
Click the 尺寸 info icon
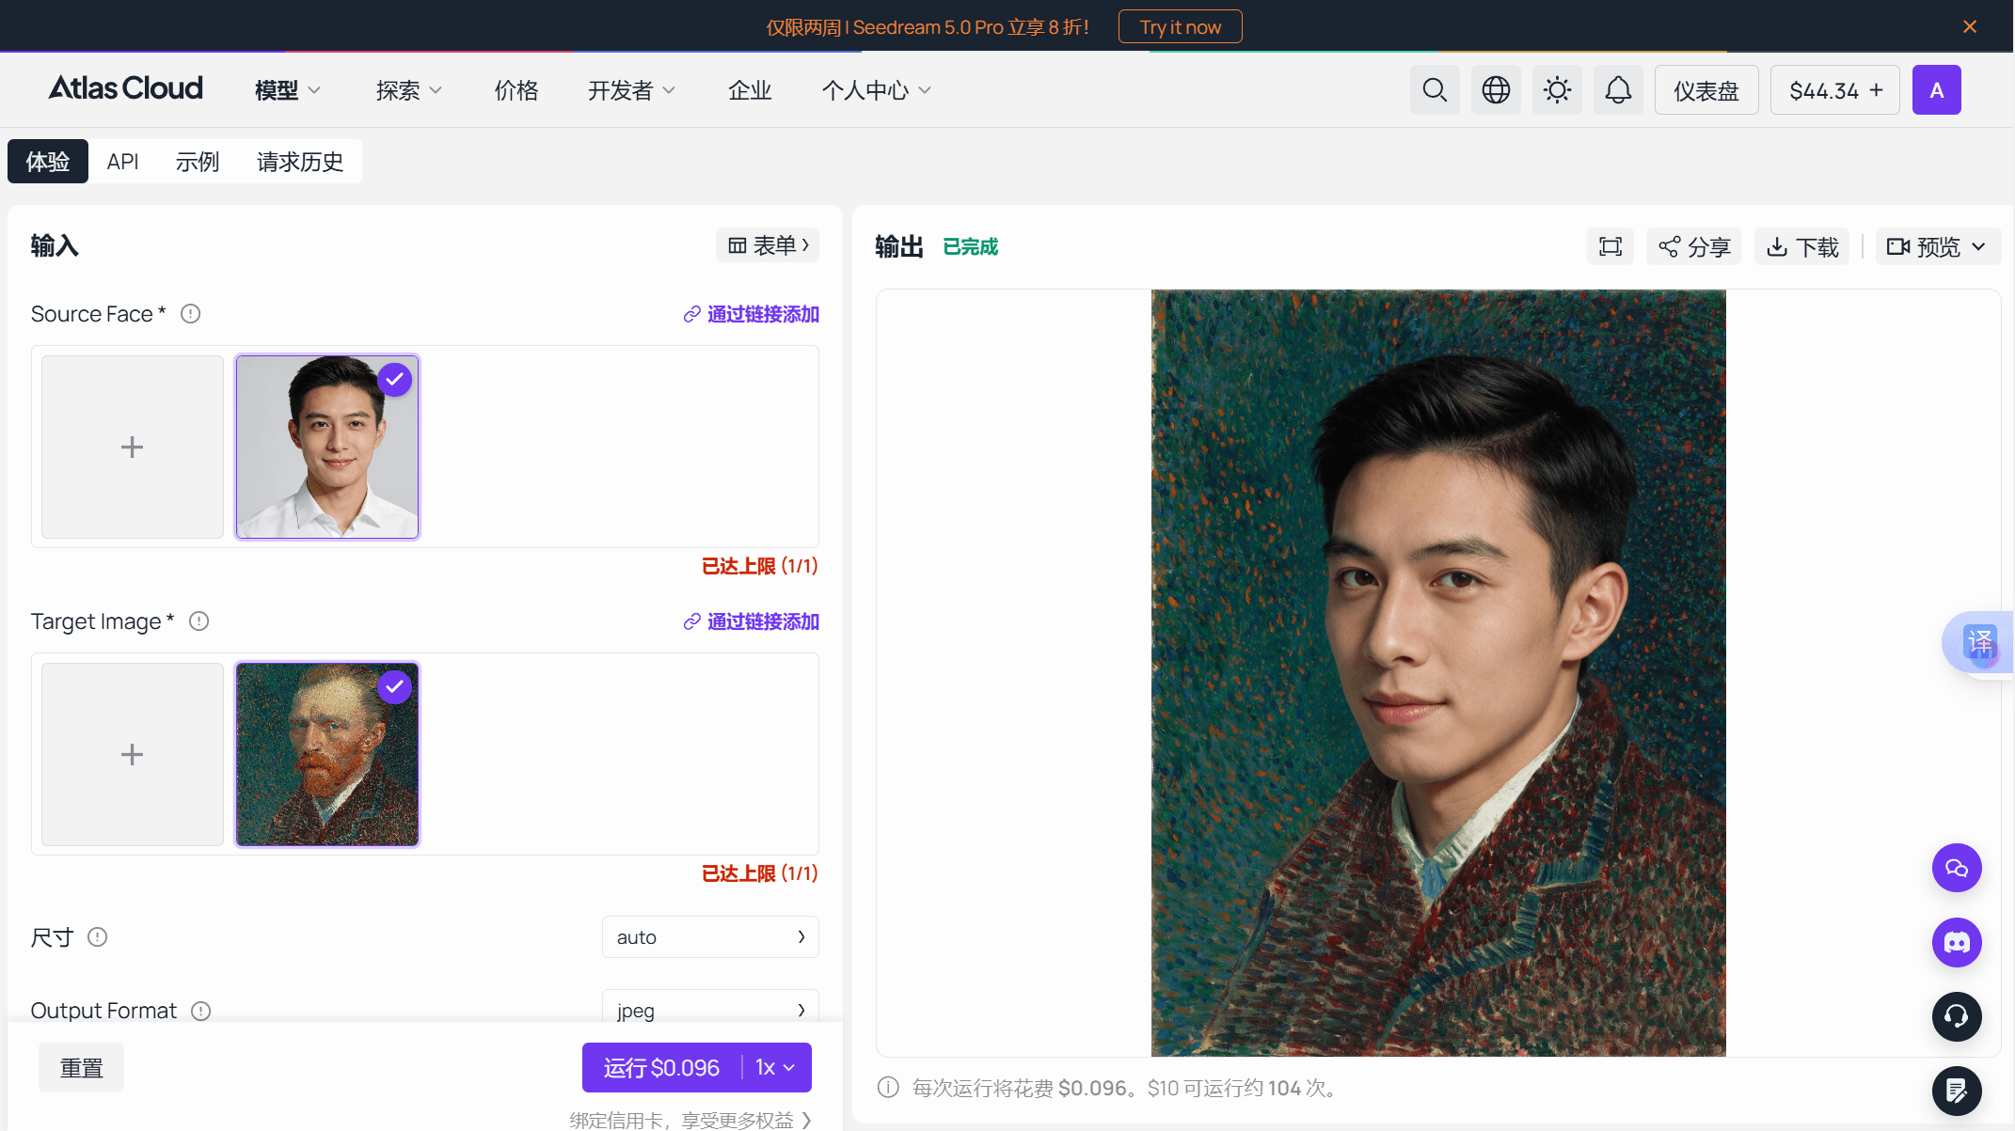point(98,937)
